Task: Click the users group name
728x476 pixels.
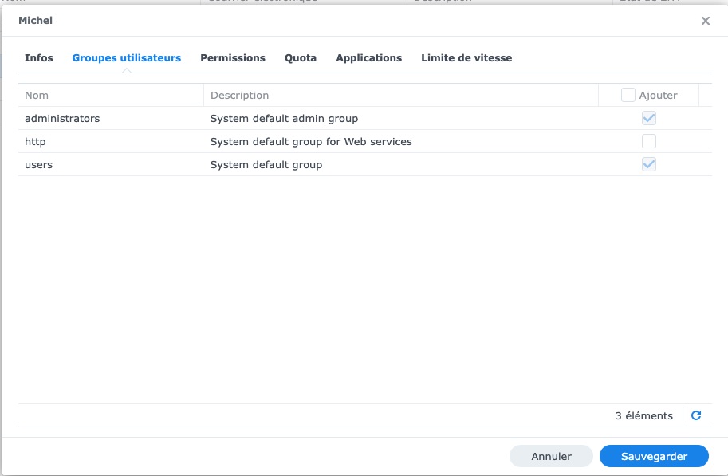Action: 38,164
